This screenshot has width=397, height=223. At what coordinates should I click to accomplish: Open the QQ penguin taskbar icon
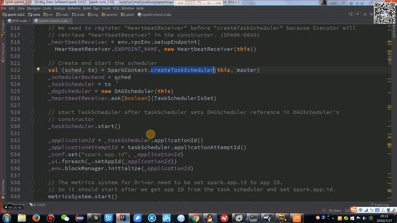tap(210, 218)
